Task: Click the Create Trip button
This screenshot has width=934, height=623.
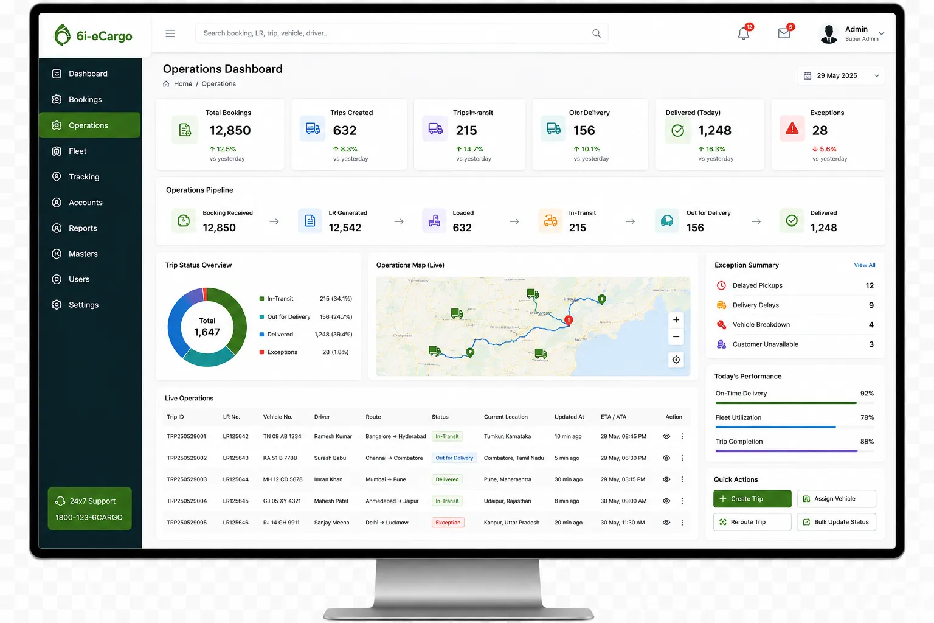Action: (x=752, y=499)
